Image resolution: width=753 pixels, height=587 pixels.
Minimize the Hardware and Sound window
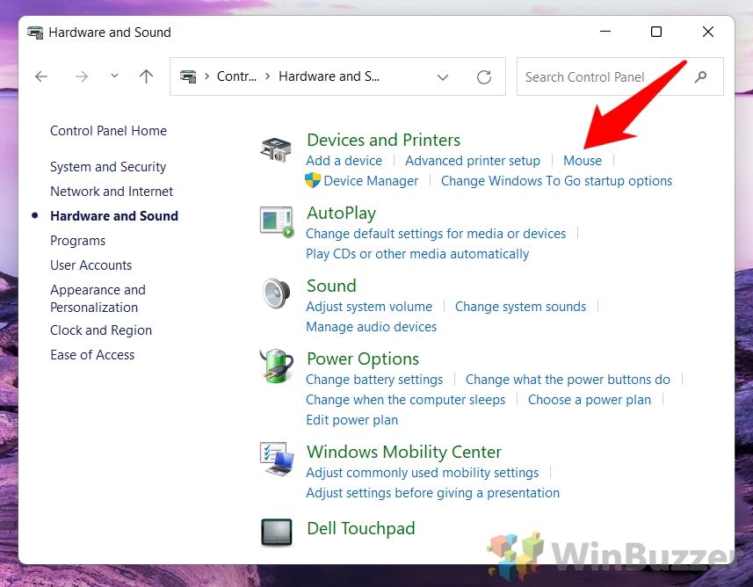[x=605, y=32]
